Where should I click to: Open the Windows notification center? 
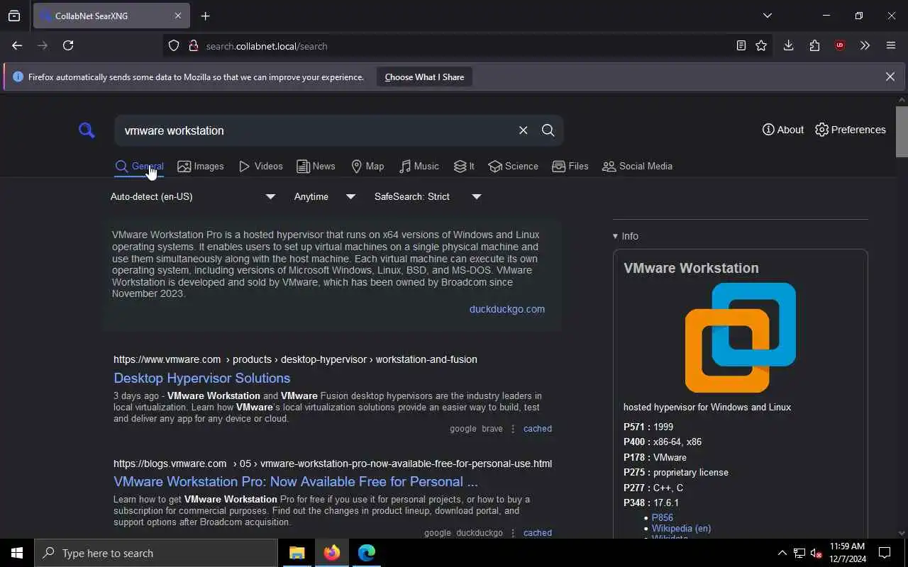885,553
